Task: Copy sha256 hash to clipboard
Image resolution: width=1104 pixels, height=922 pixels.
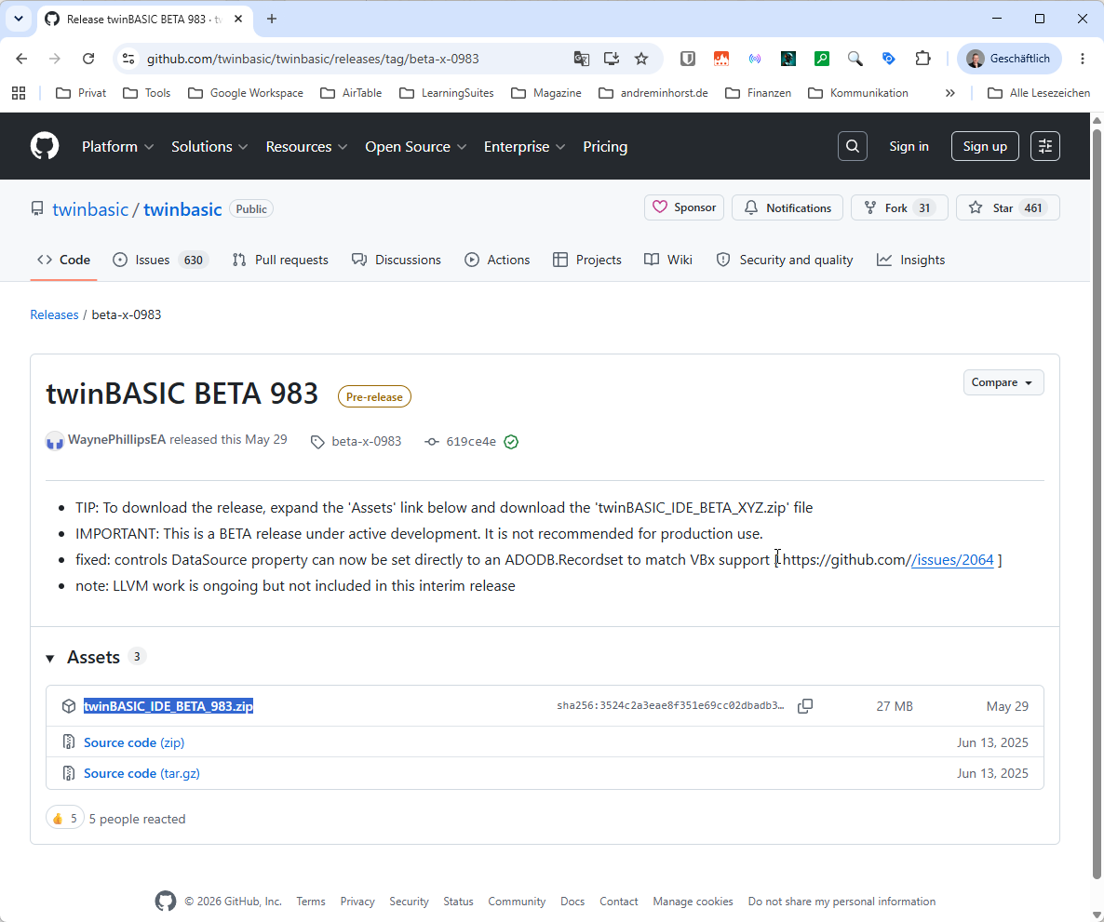Action: coord(805,706)
